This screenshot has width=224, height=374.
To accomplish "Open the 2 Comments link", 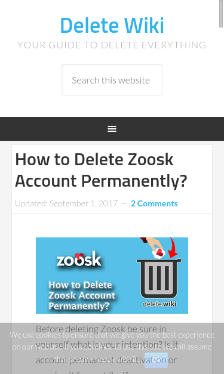I will [154, 203].
